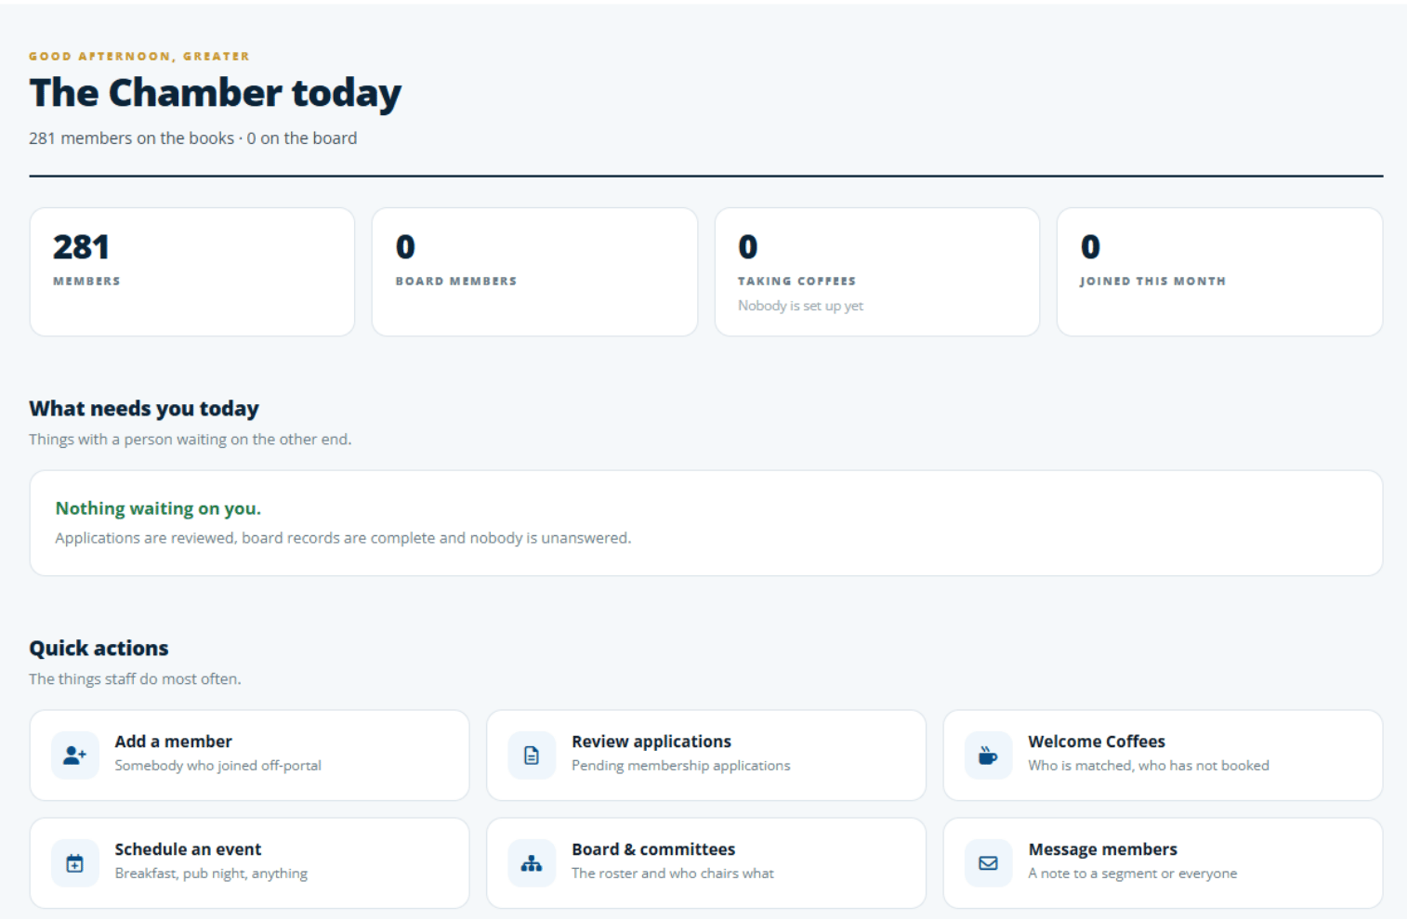Click the Joined This Month stat card
1408x920 pixels.
point(1219,271)
